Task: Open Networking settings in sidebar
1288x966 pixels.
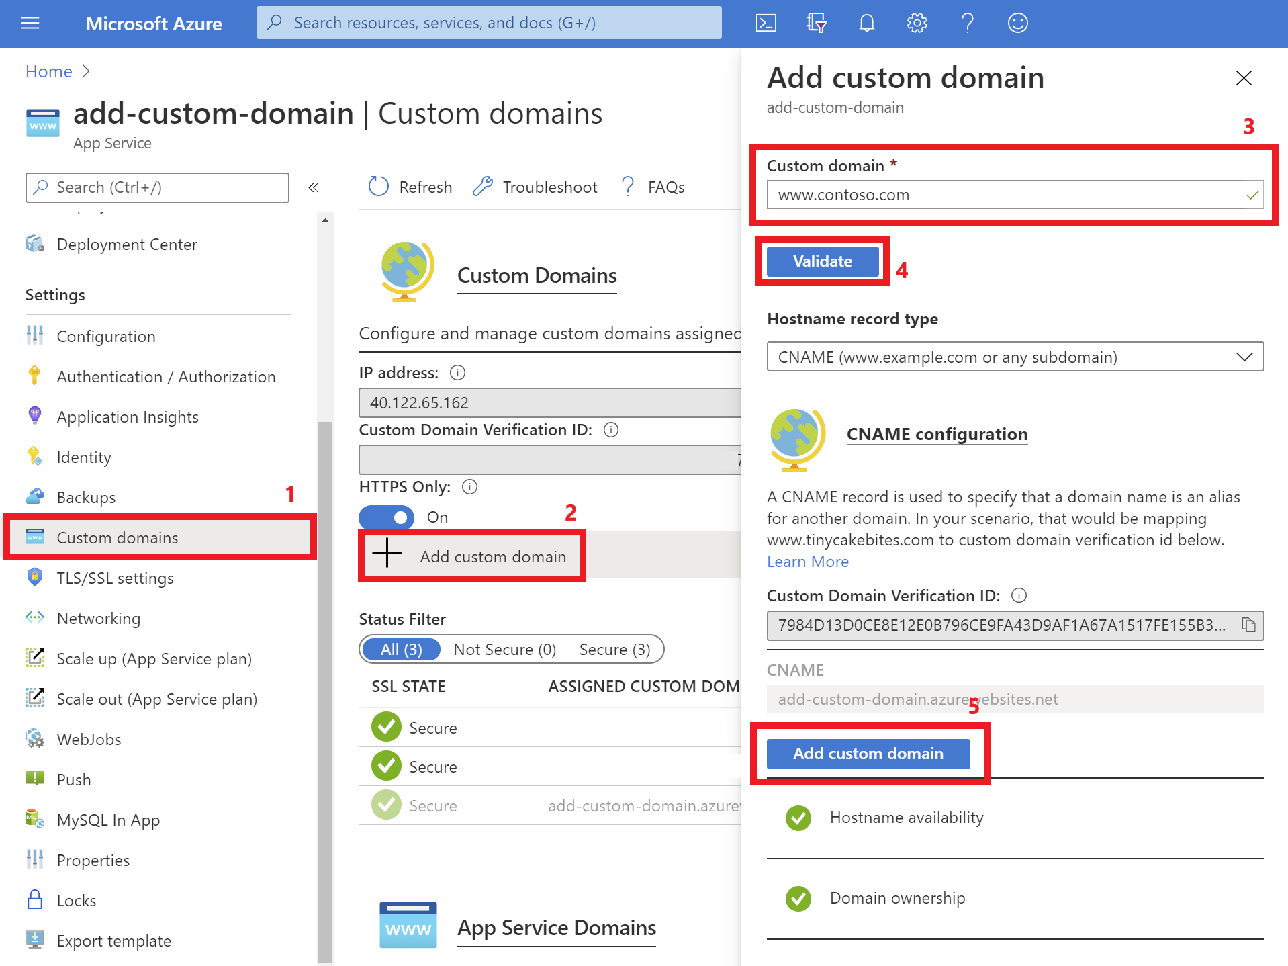Action: tap(98, 618)
